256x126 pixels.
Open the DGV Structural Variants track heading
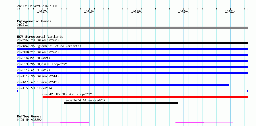pos(40,37)
